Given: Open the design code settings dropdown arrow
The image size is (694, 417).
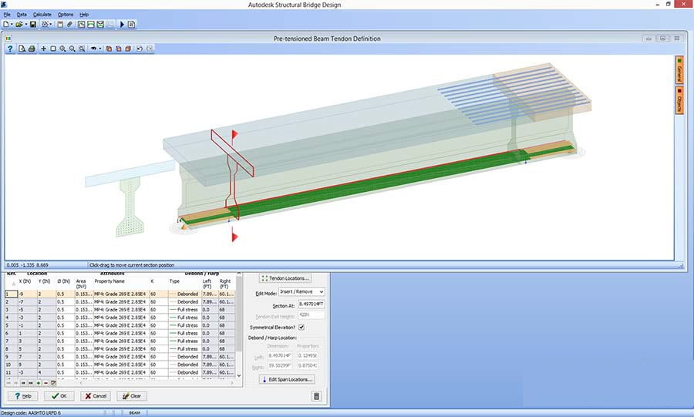Looking at the screenshot, I should click(51, 25).
